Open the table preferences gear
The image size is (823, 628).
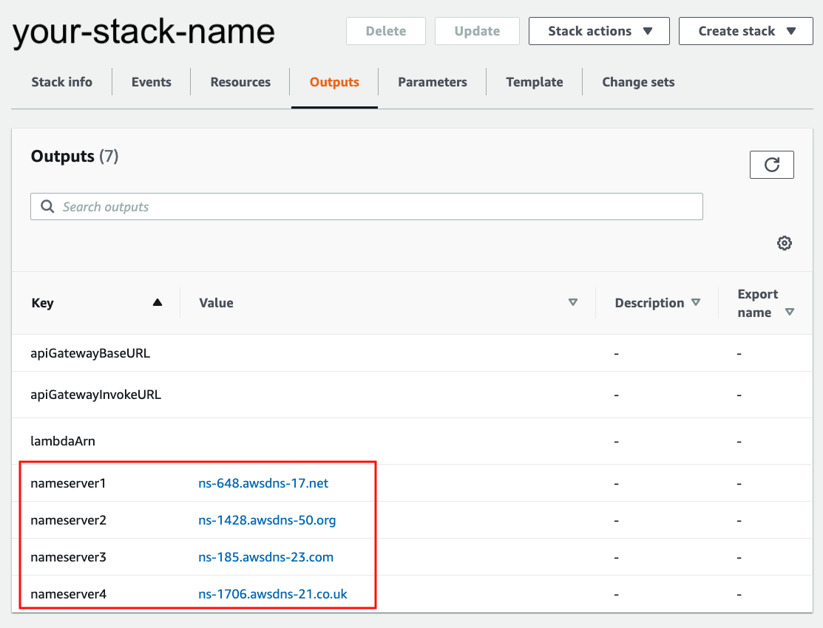pyautogui.click(x=784, y=242)
